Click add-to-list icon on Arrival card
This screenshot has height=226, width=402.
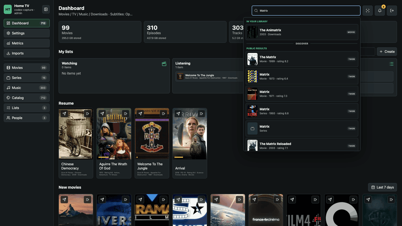point(201,113)
